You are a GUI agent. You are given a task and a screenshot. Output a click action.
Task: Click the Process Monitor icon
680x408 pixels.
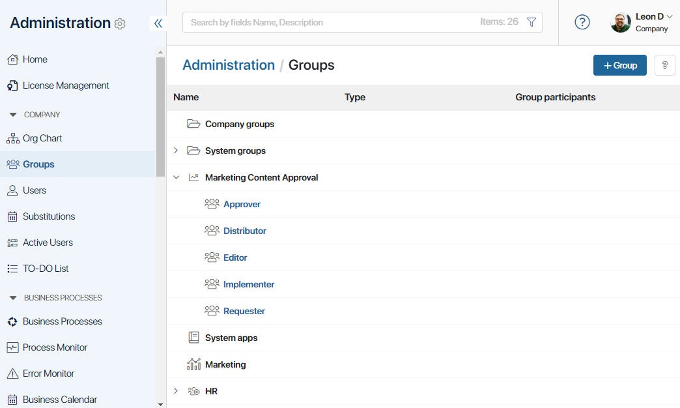click(12, 347)
